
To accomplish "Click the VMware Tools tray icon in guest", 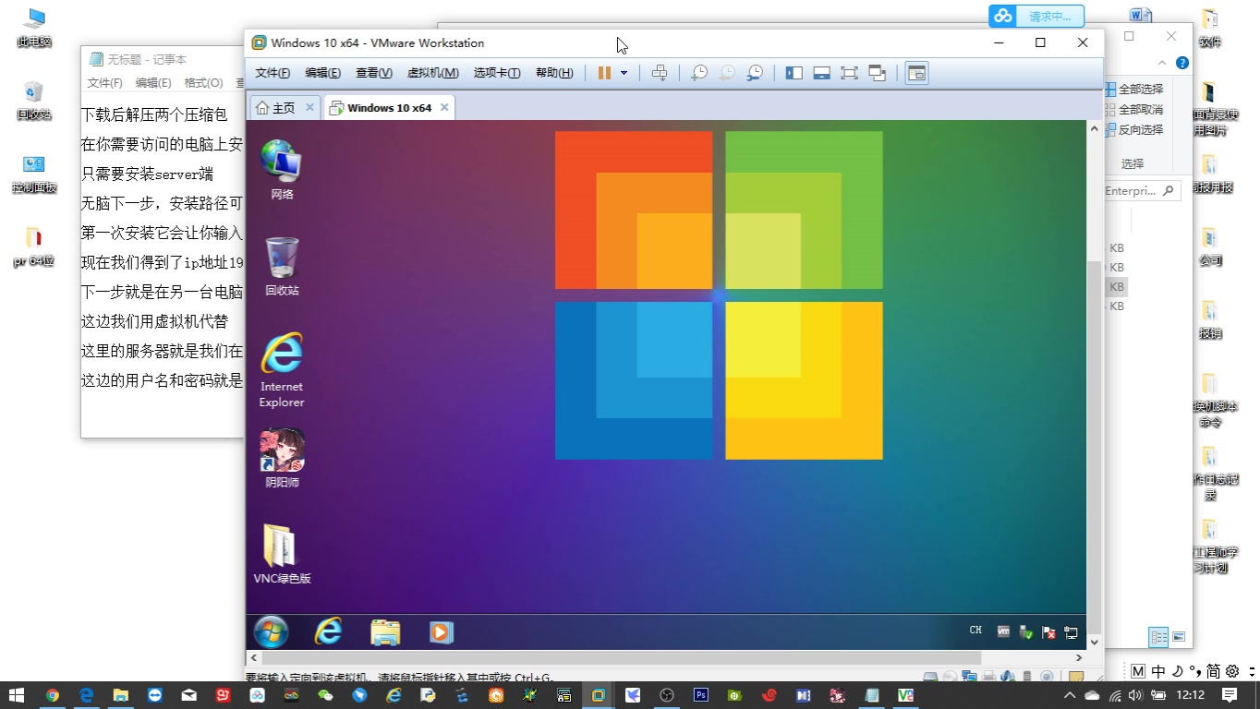I will (1003, 632).
